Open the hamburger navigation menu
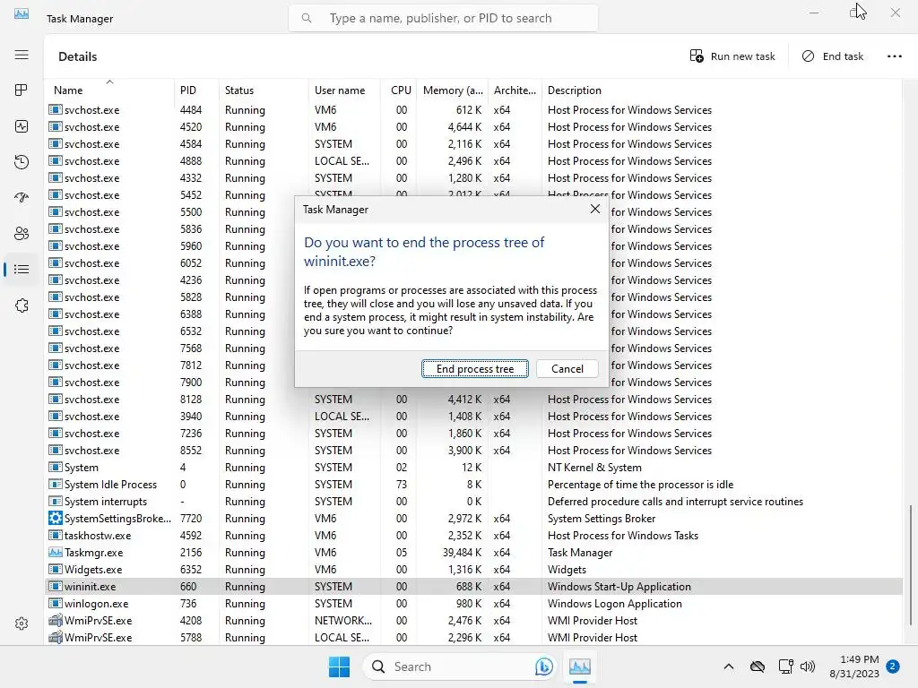918x688 pixels. pyautogui.click(x=22, y=55)
